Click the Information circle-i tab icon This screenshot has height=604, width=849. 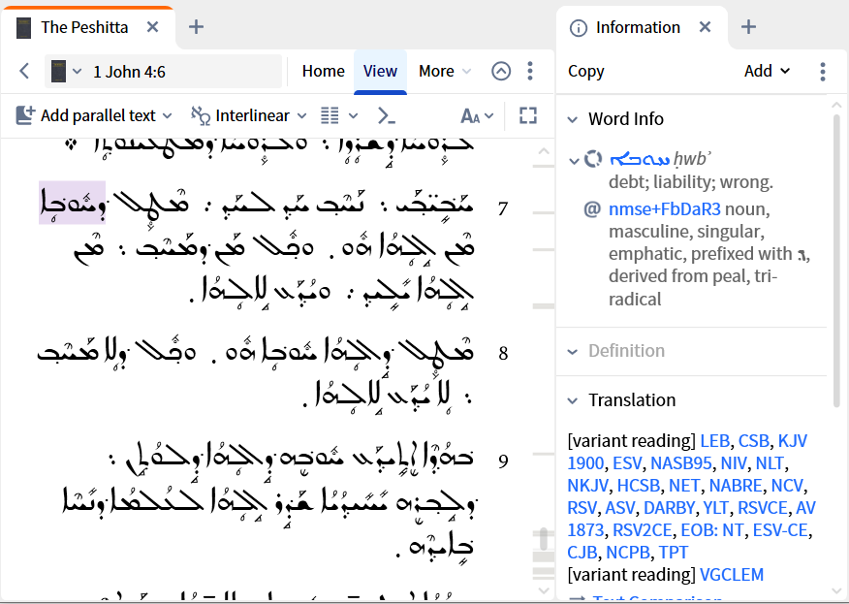click(579, 27)
